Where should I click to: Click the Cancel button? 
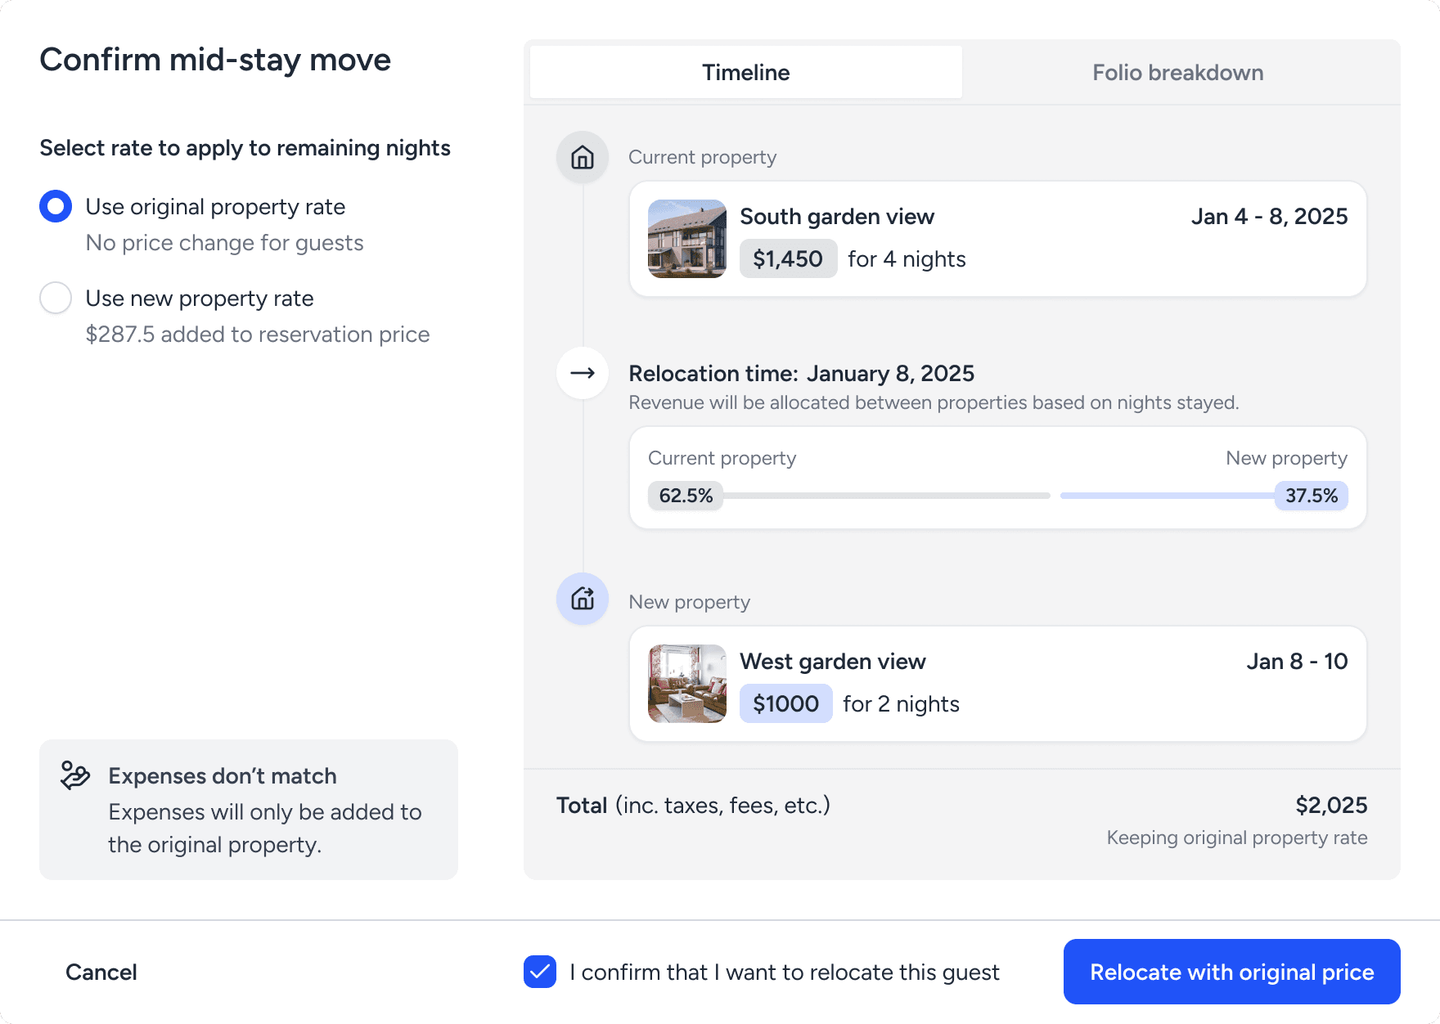[101, 972]
